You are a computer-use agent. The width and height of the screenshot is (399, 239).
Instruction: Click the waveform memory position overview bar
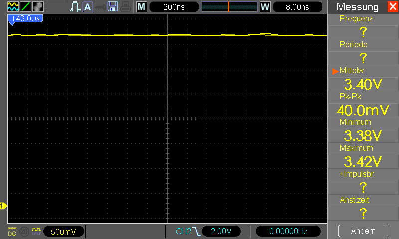[228, 7]
